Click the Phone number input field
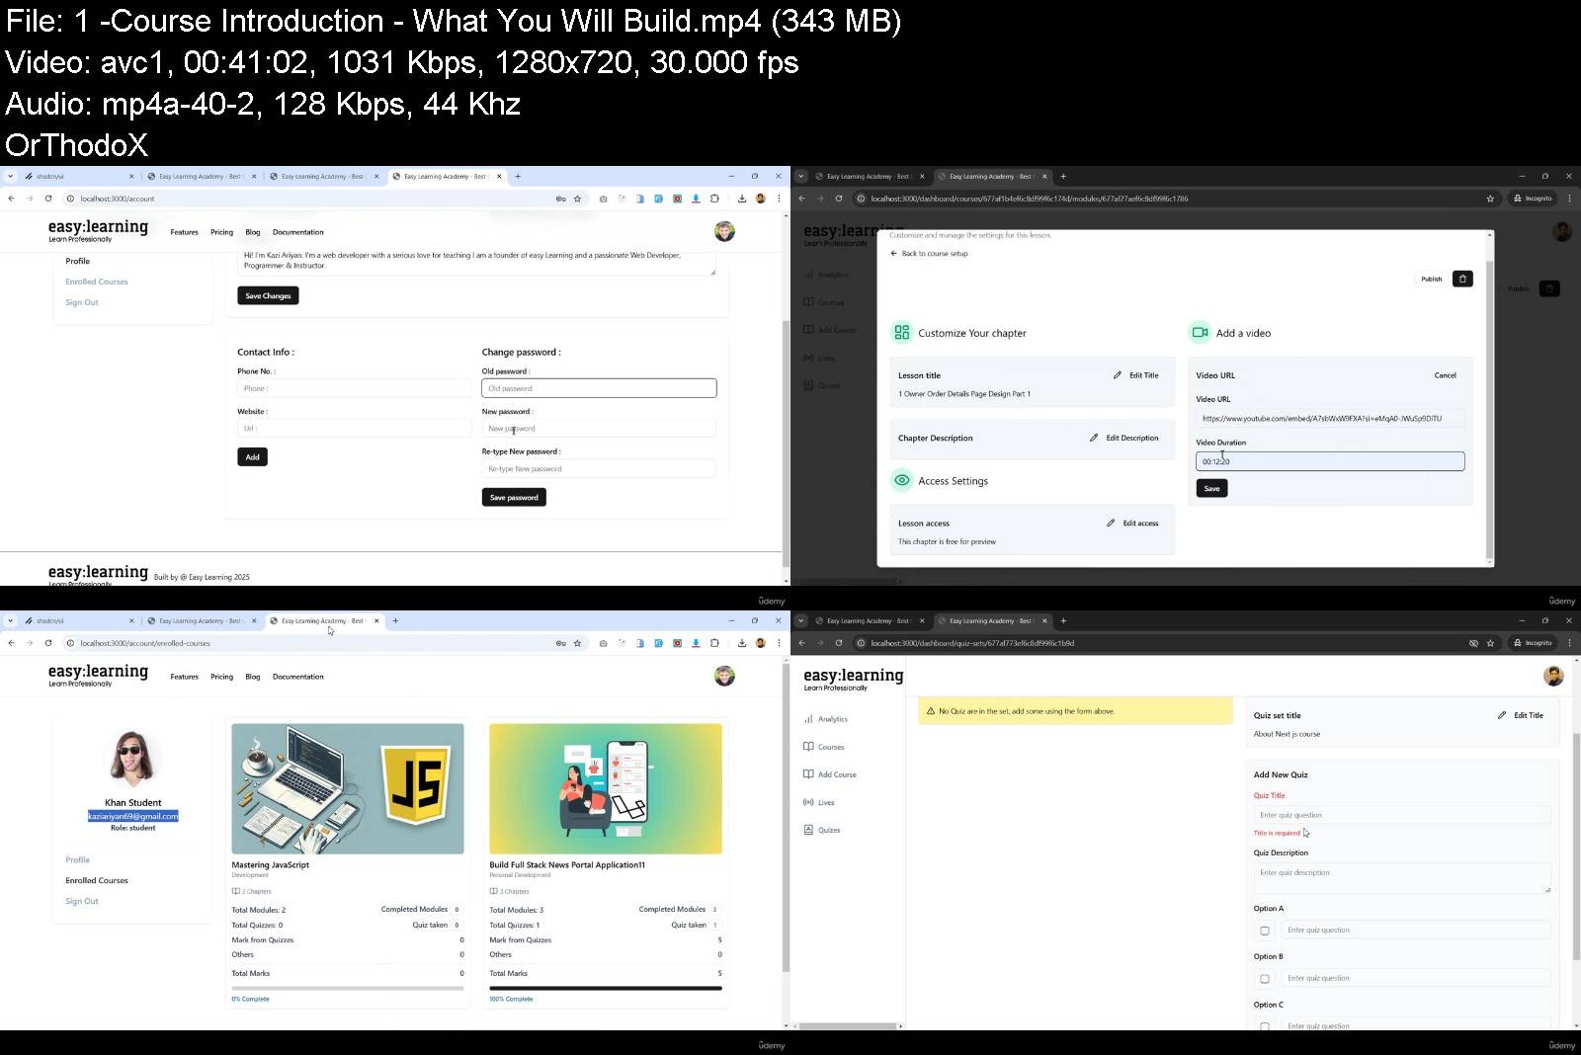Viewport: 1581px width, 1055px height. pyautogui.click(x=354, y=388)
